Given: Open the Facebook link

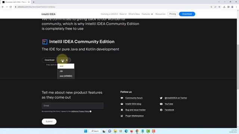Looking at the screenshot, I should point(169,110).
